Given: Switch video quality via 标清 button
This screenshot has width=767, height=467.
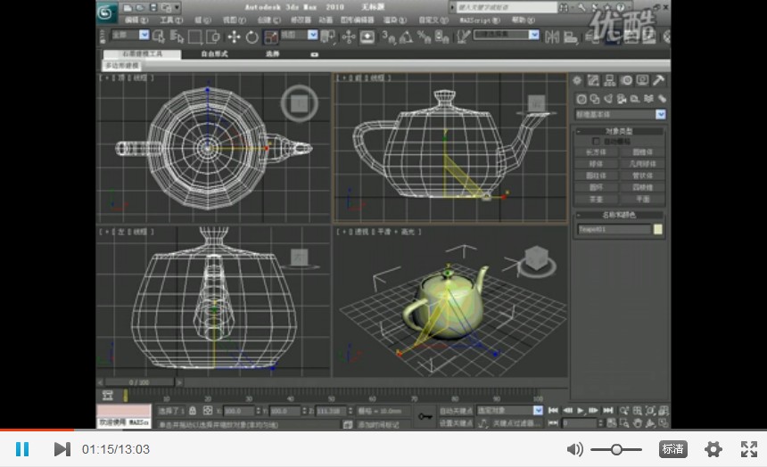Looking at the screenshot, I should 672,449.
